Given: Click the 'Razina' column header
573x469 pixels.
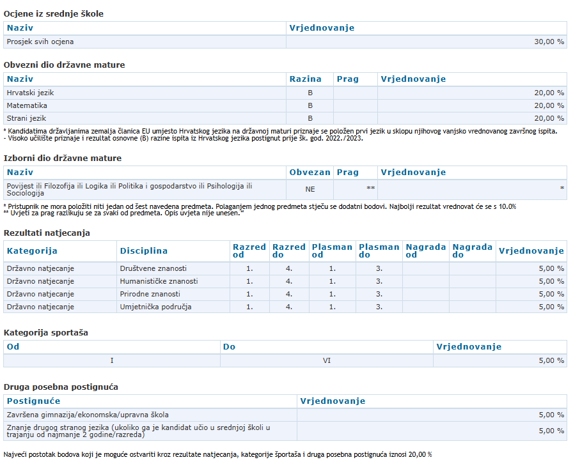Looking at the screenshot, I should click(x=305, y=79).
